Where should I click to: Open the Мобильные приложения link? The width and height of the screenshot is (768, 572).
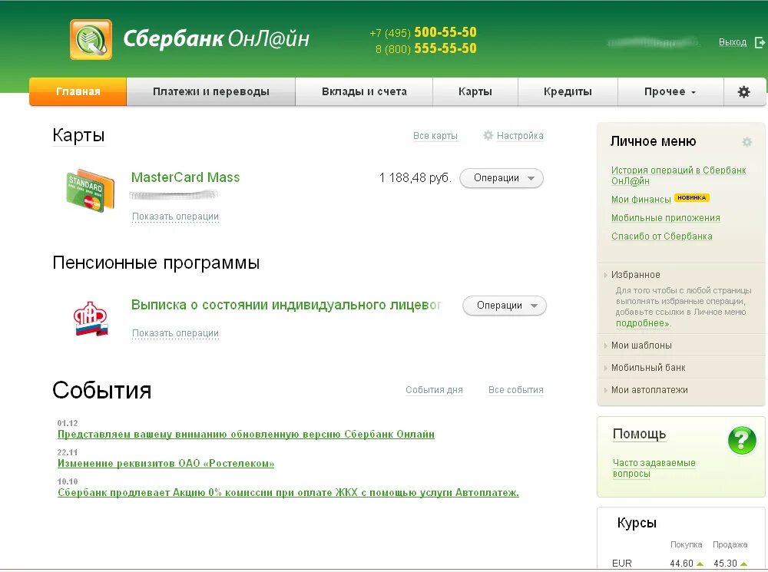[666, 218]
